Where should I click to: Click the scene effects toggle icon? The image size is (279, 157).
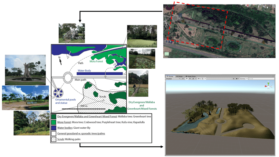point(193,79)
